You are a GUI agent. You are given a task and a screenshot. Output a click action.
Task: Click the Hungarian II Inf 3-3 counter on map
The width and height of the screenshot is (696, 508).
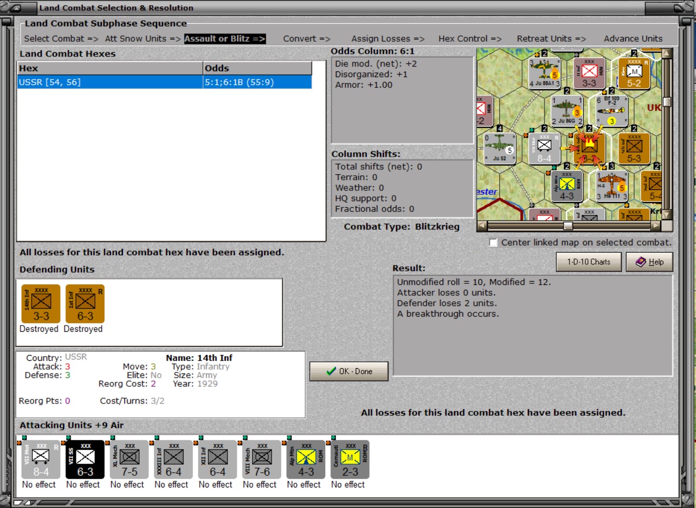(589, 73)
